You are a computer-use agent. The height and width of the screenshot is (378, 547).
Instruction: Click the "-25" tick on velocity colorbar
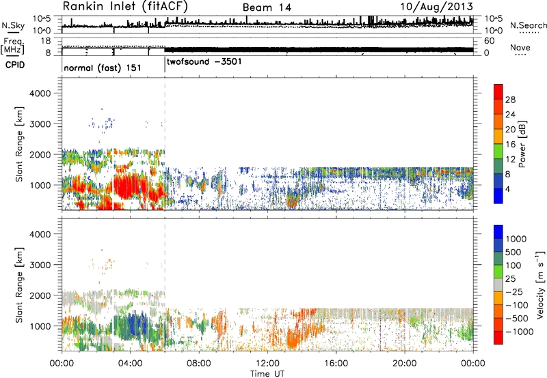(x=514, y=291)
